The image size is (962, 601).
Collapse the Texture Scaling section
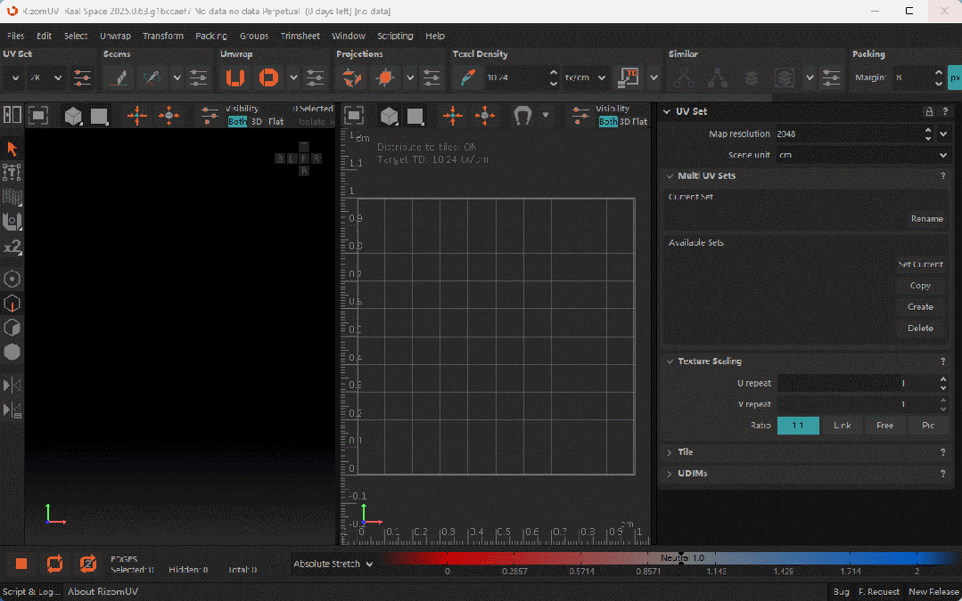point(670,361)
